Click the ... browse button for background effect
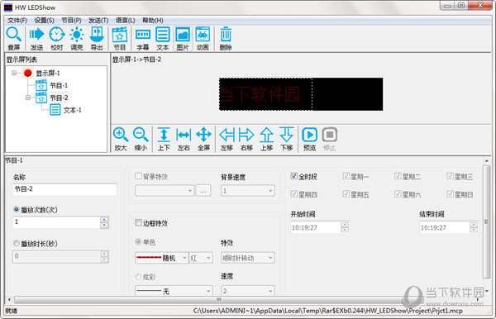The height and width of the screenshot is (319, 496). [x=203, y=191]
